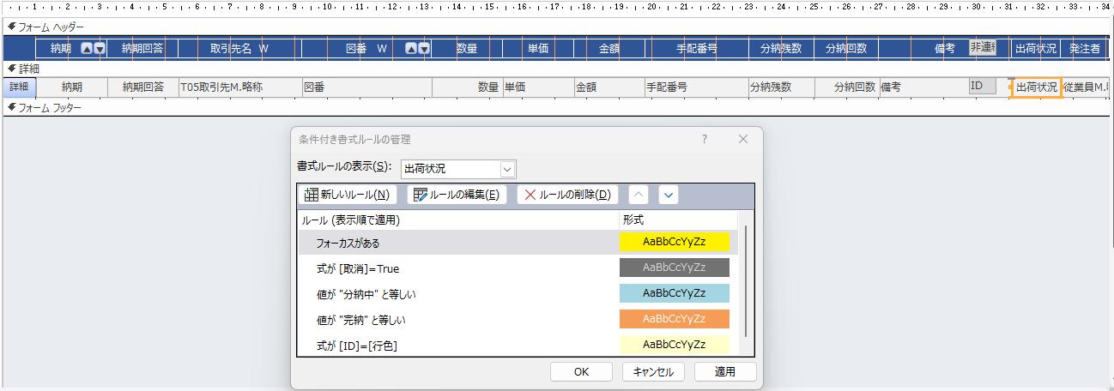Click the キャンセル button
The height and width of the screenshot is (391, 1114).
653,372
